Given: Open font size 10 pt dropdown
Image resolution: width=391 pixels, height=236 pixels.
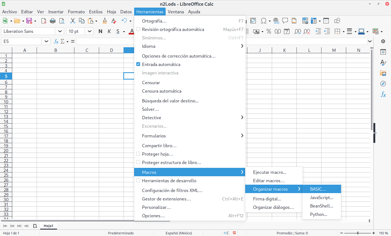Looking at the screenshot, I should tap(89, 31).
